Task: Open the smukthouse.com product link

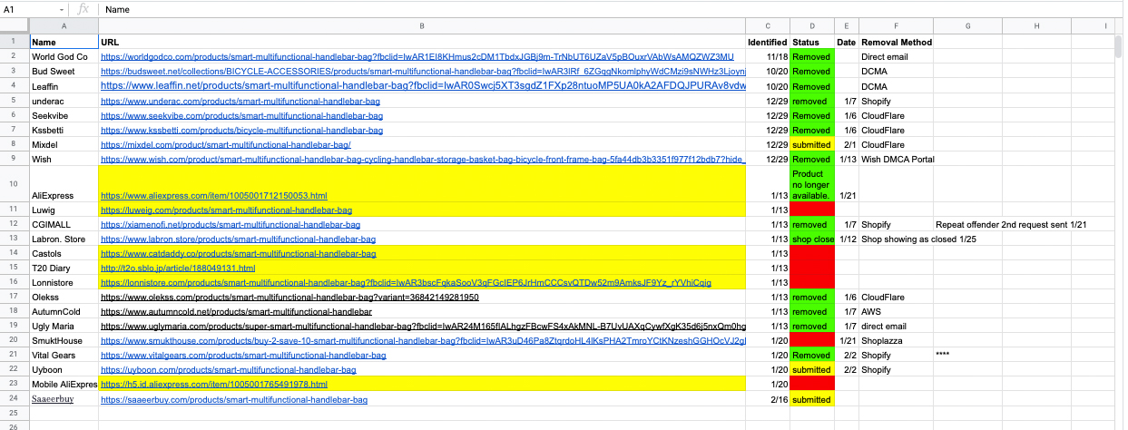Action: (x=423, y=341)
